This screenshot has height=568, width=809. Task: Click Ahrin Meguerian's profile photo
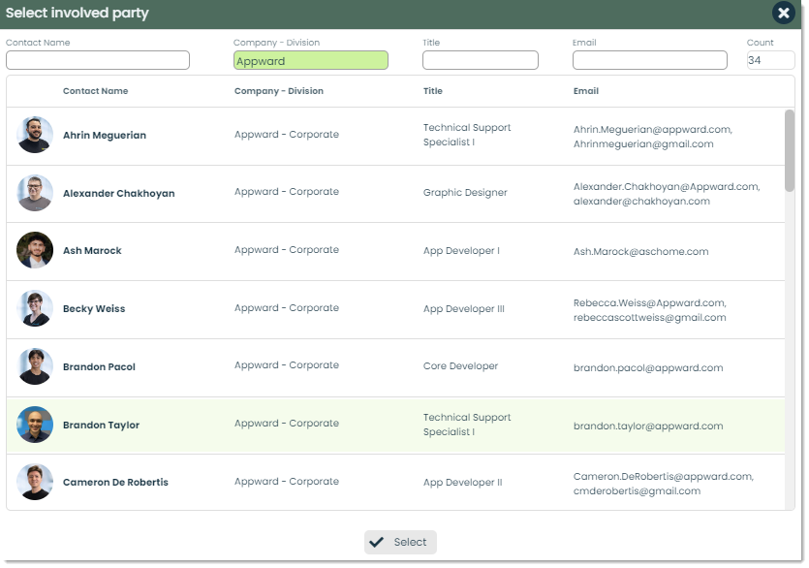[35, 135]
